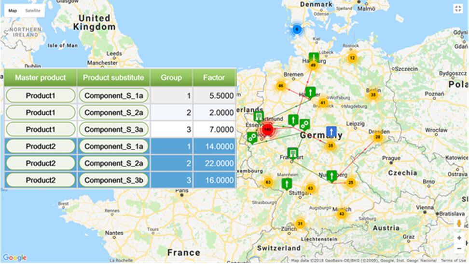Click the blue cluster marker near Kiel
Image resolution: width=469 pixels, height=264 pixels.
point(297,29)
